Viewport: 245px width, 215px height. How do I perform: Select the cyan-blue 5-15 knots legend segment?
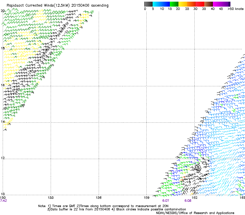click(x=161, y=4)
